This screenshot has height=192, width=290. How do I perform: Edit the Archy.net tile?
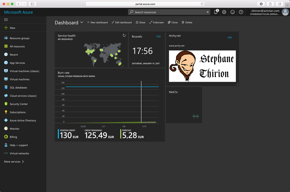pyautogui.click(x=230, y=37)
